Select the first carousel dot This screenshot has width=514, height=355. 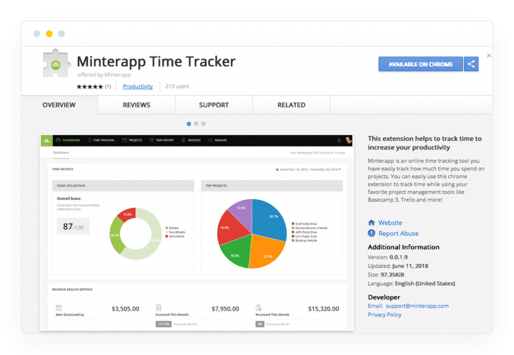[x=189, y=124]
